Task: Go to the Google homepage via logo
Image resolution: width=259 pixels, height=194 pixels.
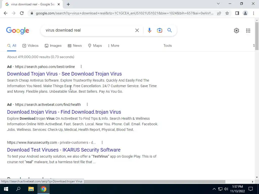Action: pos(18,31)
